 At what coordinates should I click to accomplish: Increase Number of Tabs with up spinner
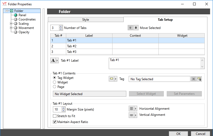click(x=61, y=26)
